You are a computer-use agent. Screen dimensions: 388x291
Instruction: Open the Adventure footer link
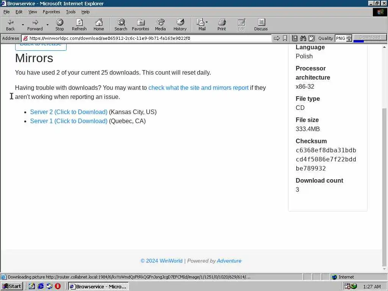point(229,261)
